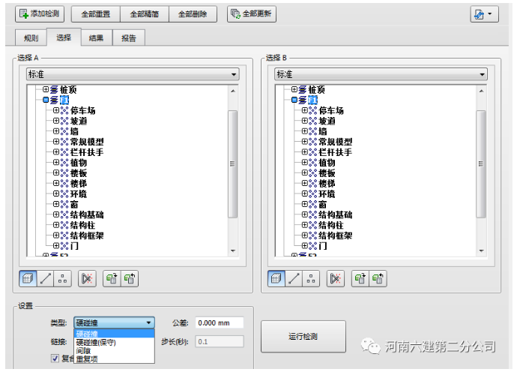
Task: Toggle self-intersect icon in 选择 B
Action: pyautogui.click(x=336, y=279)
